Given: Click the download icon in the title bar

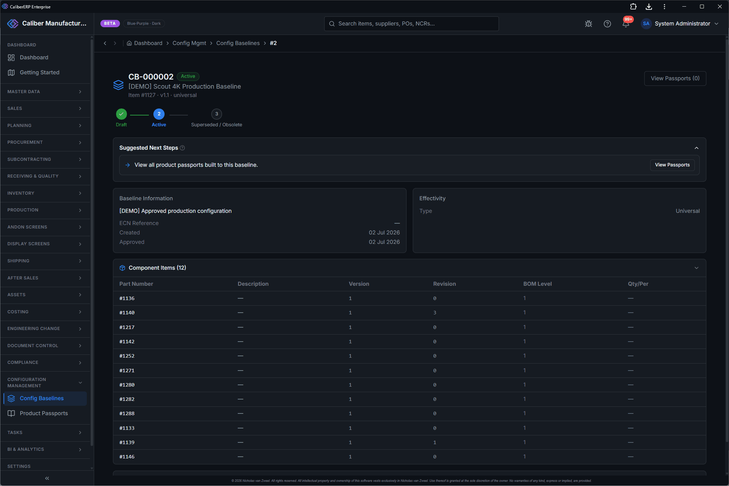Looking at the screenshot, I should point(649,7).
